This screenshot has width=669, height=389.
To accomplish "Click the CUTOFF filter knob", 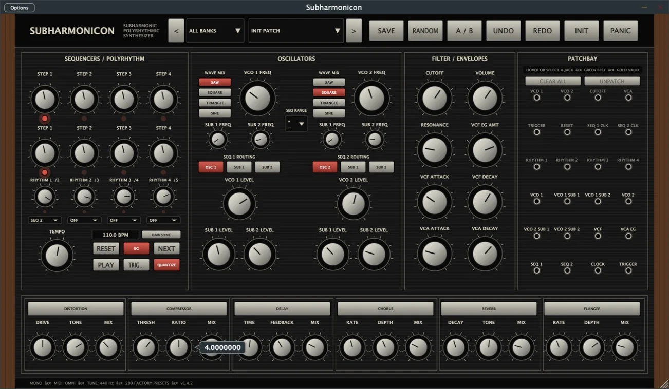I will [x=434, y=98].
